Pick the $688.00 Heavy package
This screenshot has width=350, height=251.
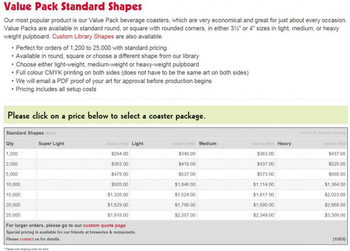click(335, 174)
